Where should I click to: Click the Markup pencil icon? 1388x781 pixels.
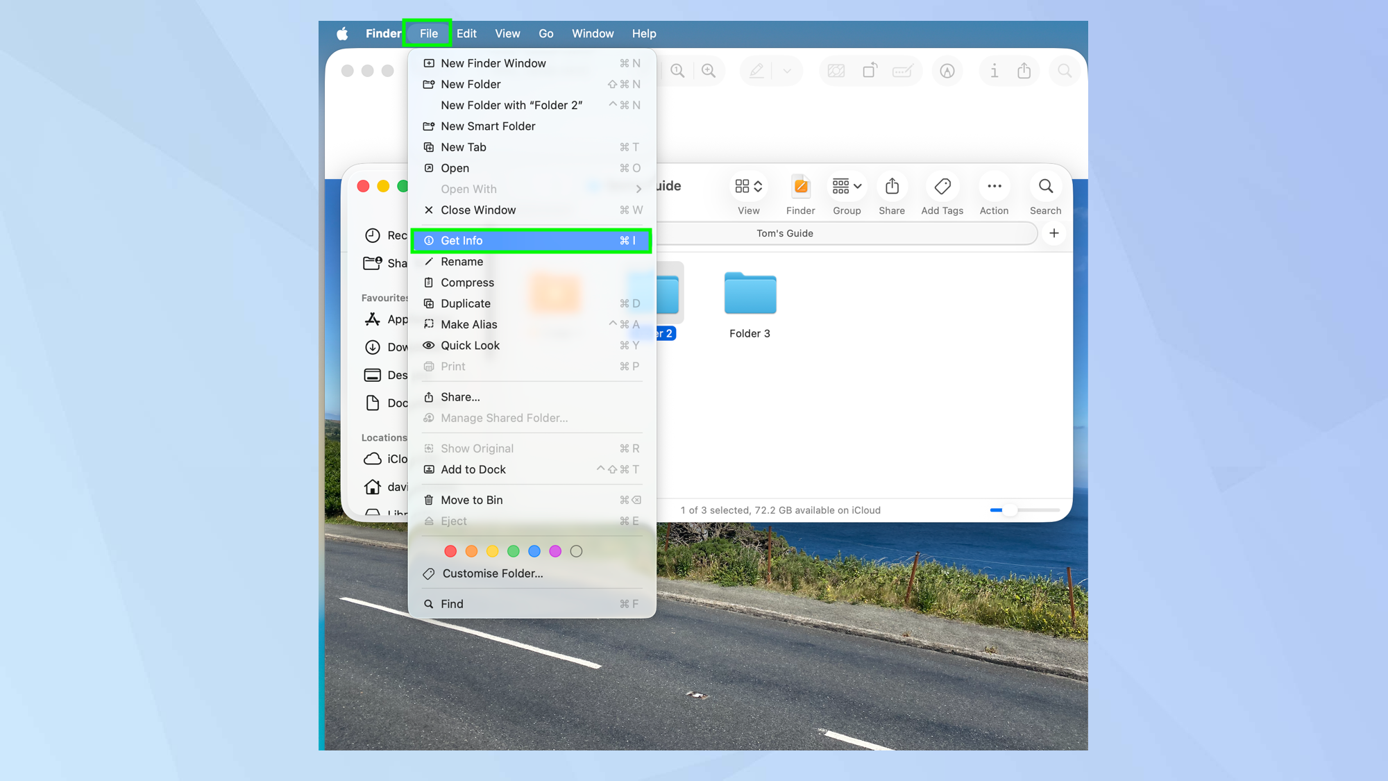point(756,71)
